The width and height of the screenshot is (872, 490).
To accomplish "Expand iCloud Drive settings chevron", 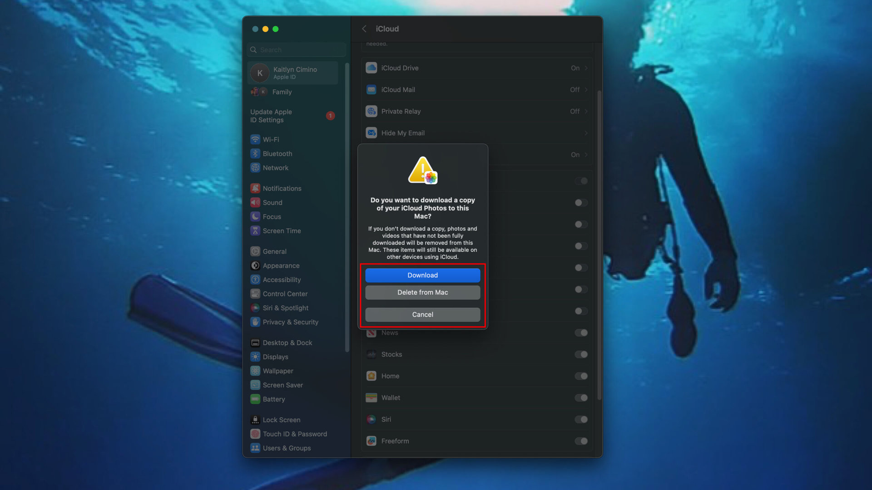I will pos(586,68).
